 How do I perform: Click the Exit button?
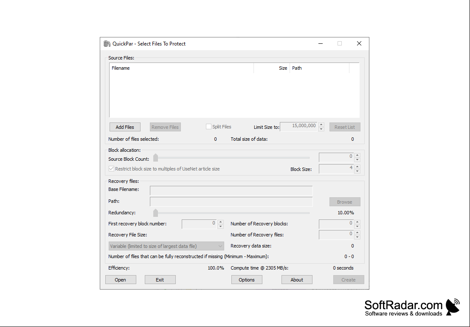(160, 279)
